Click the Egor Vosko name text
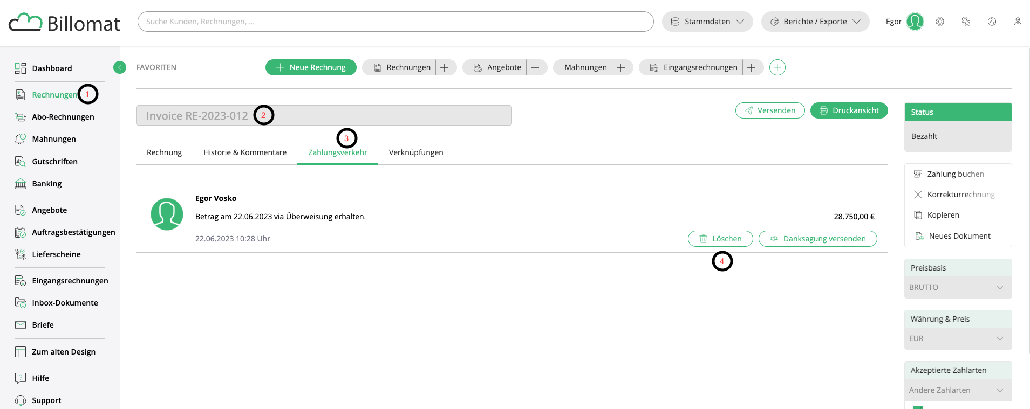This screenshot has height=409, width=1030. tap(216, 198)
